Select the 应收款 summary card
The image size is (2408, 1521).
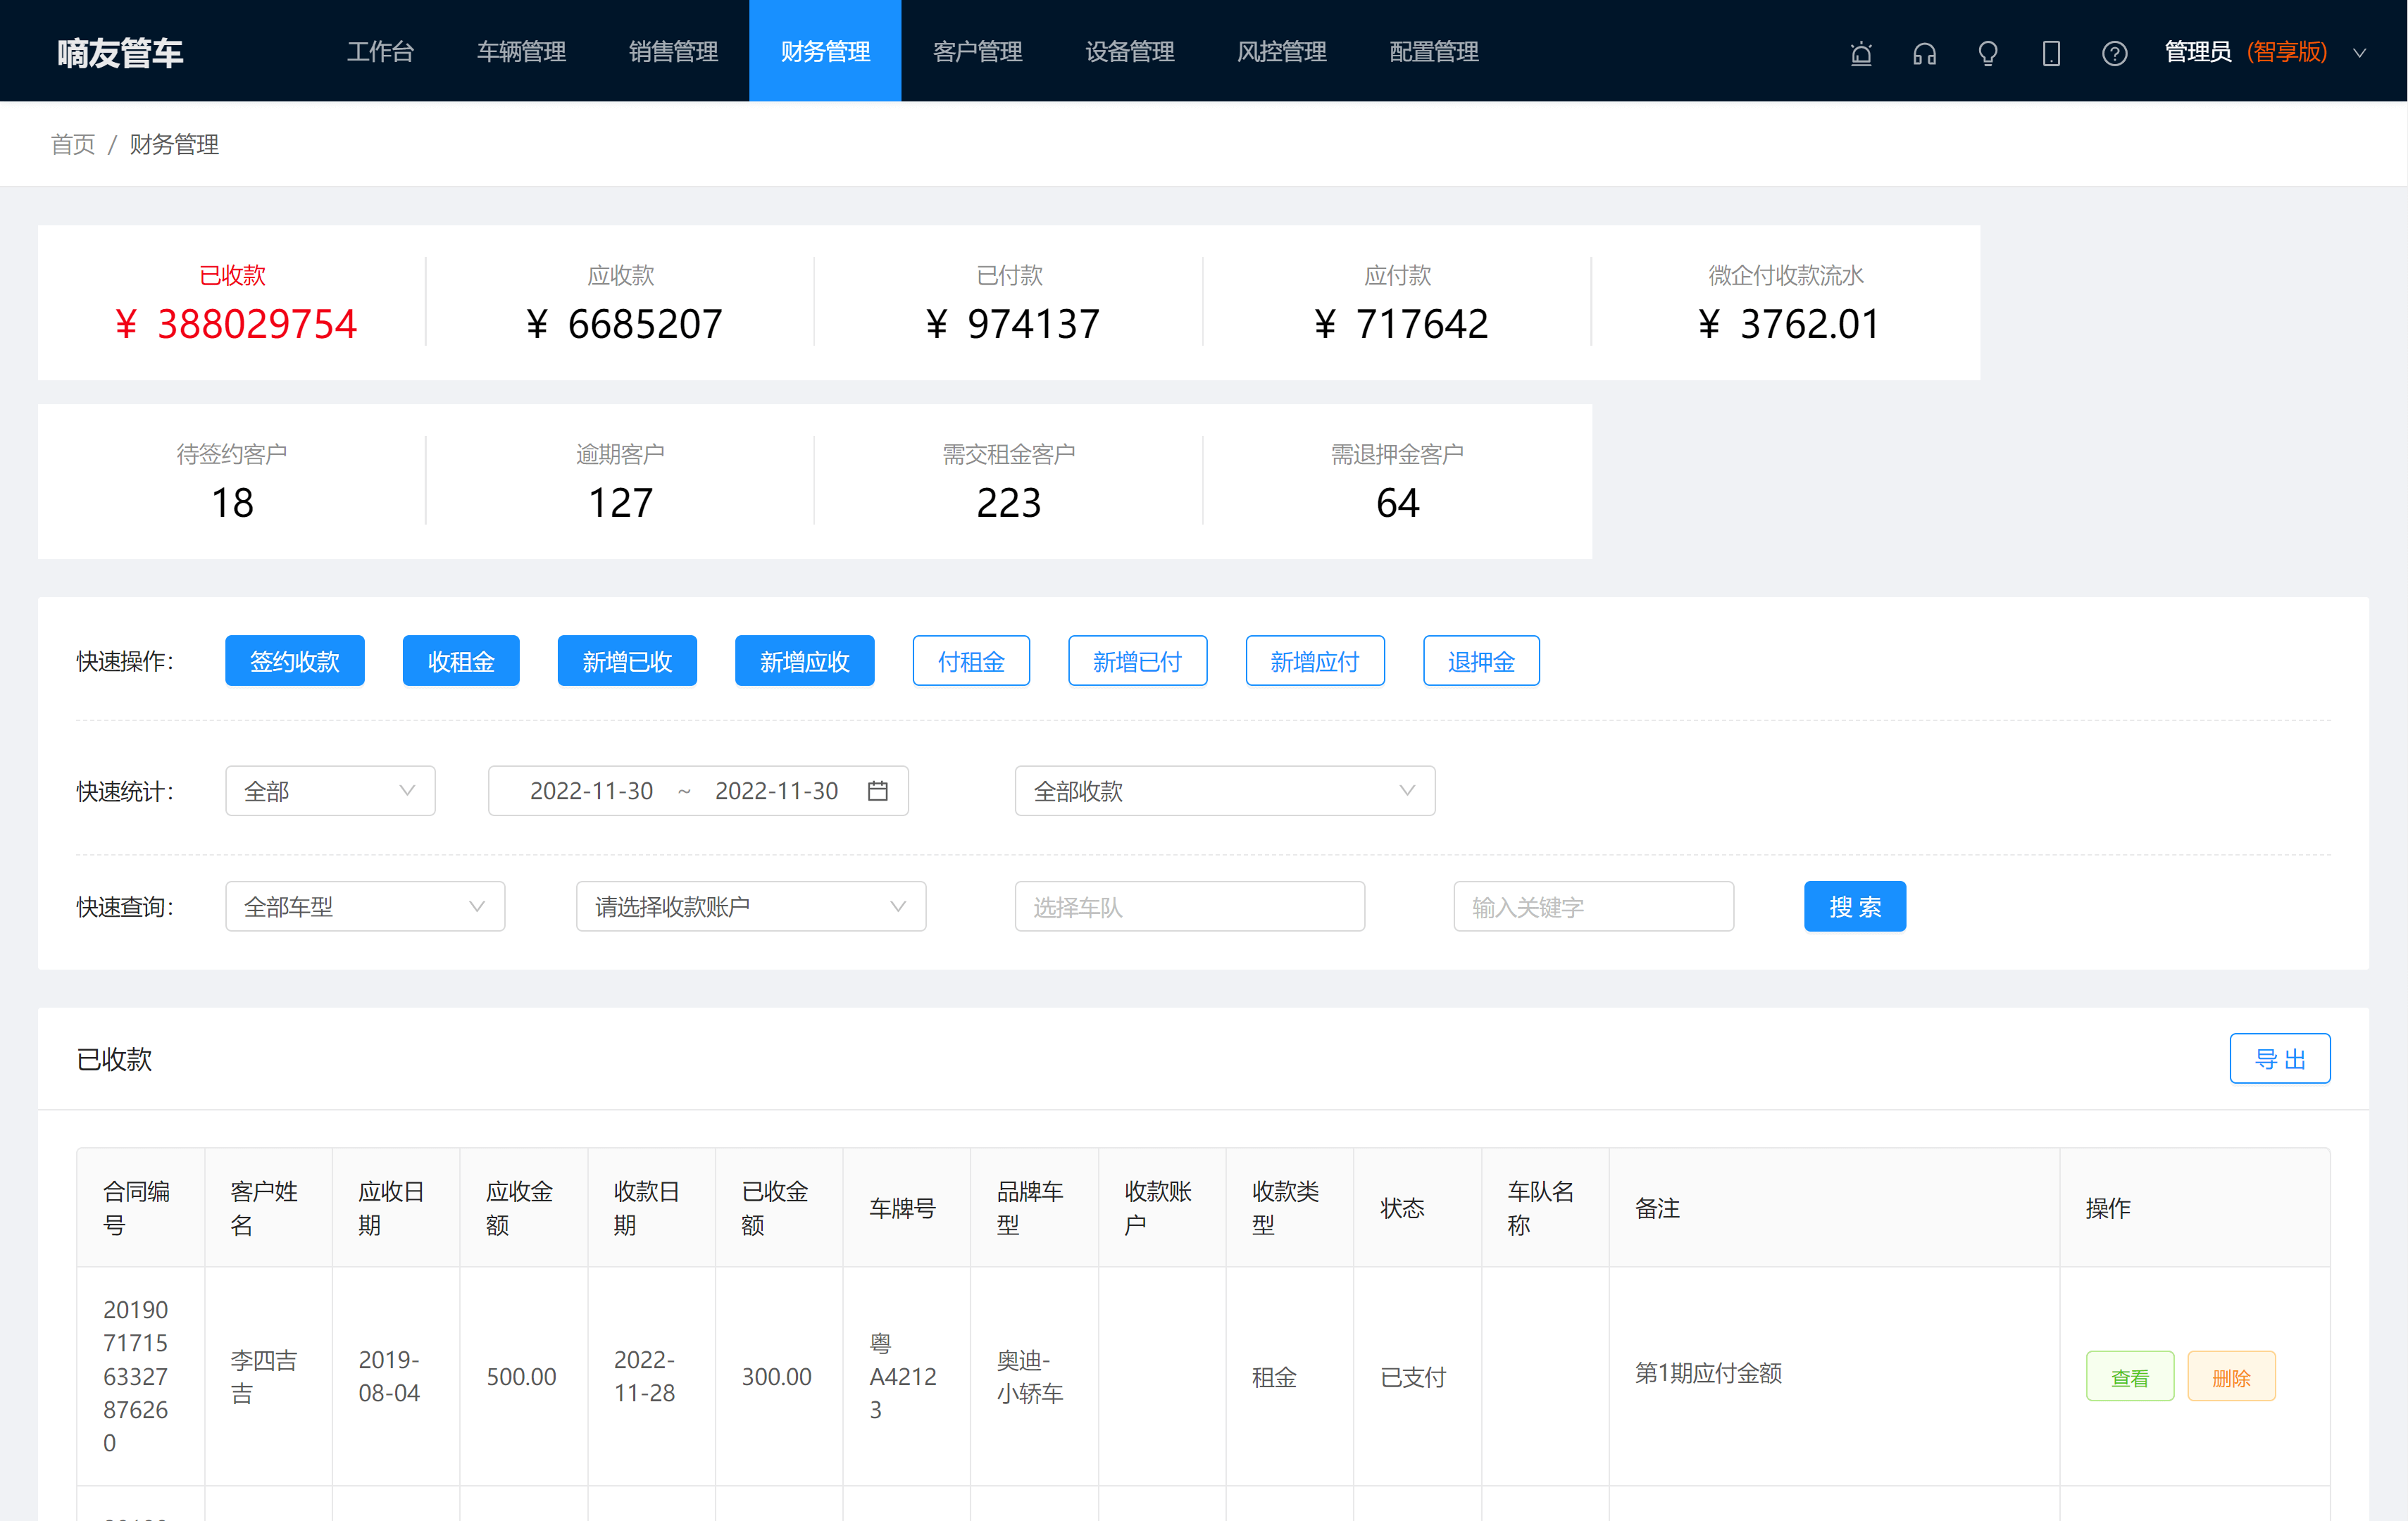pos(620,302)
